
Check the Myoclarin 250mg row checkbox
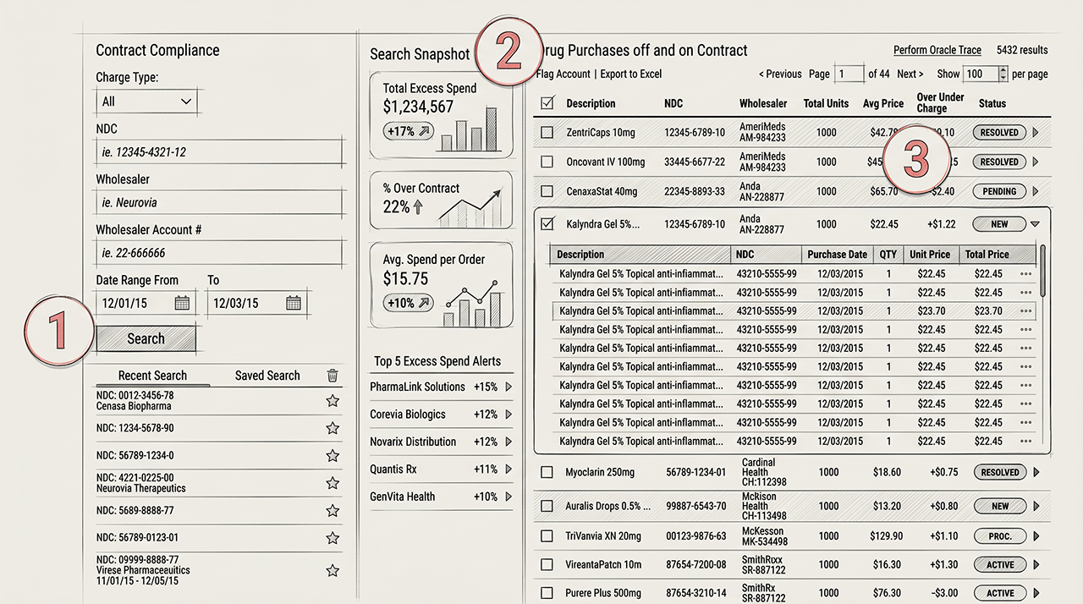point(547,472)
